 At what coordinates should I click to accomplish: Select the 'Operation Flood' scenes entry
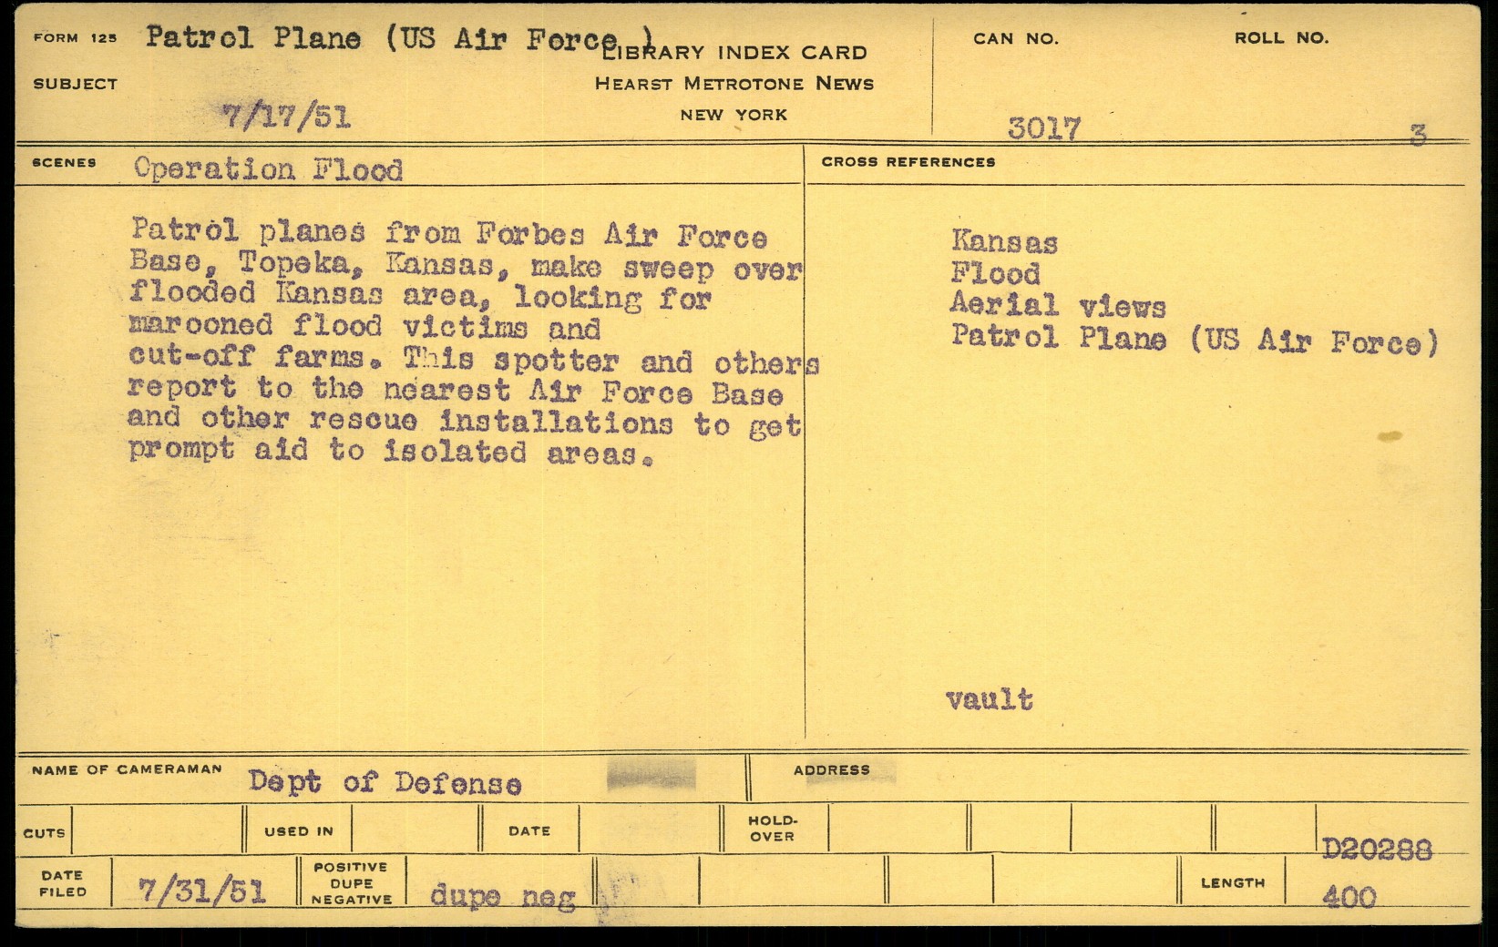click(x=268, y=169)
